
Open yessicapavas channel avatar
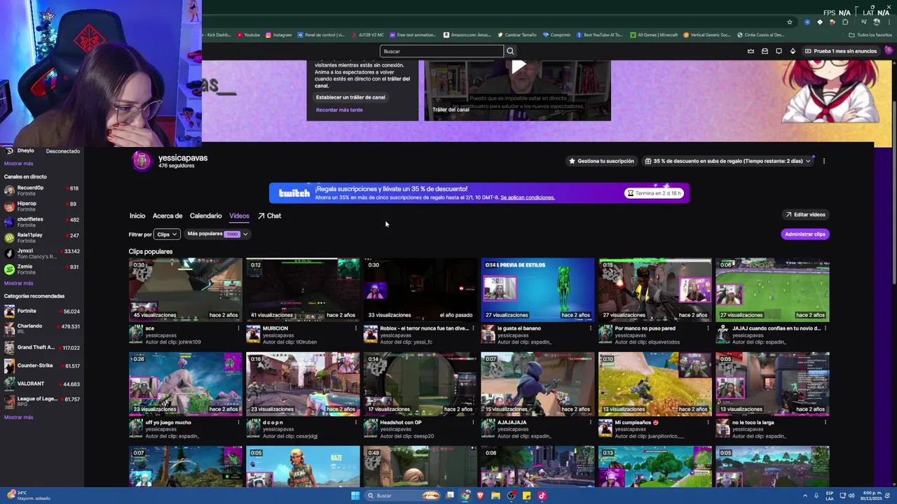coord(142,161)
